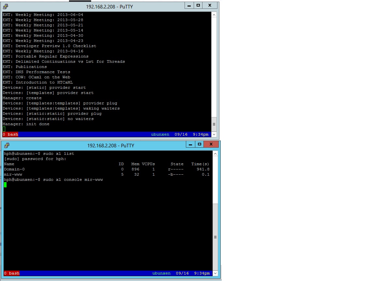The height and width of the screenshot is (281, 375).
Task: Close the lower PuTTY window with red button
Action: (211, 144)
